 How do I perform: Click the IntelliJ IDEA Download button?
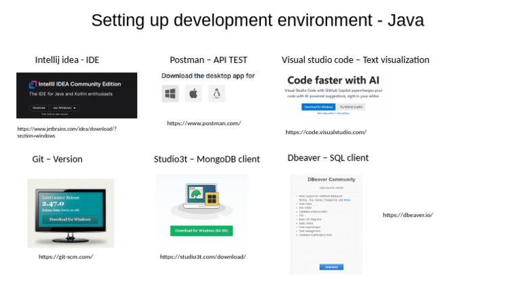click(39, 108)
